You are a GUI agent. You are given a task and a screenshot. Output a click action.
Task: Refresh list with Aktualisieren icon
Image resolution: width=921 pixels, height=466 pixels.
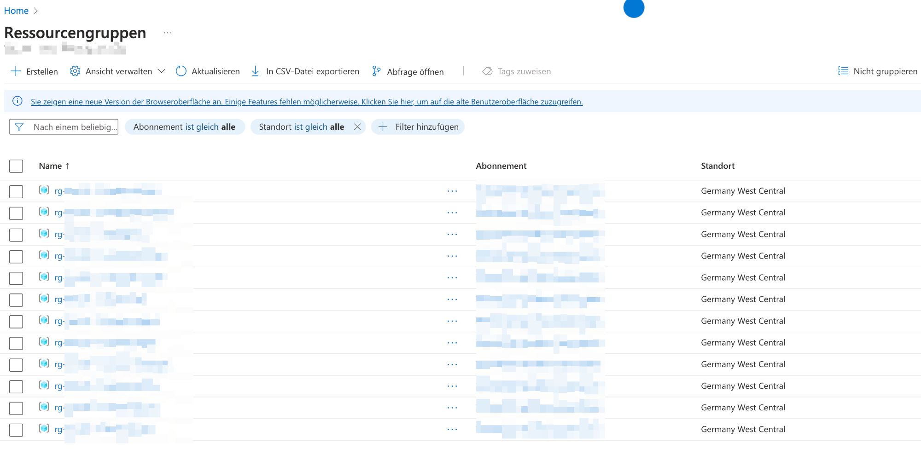click(x=181, y=71)
